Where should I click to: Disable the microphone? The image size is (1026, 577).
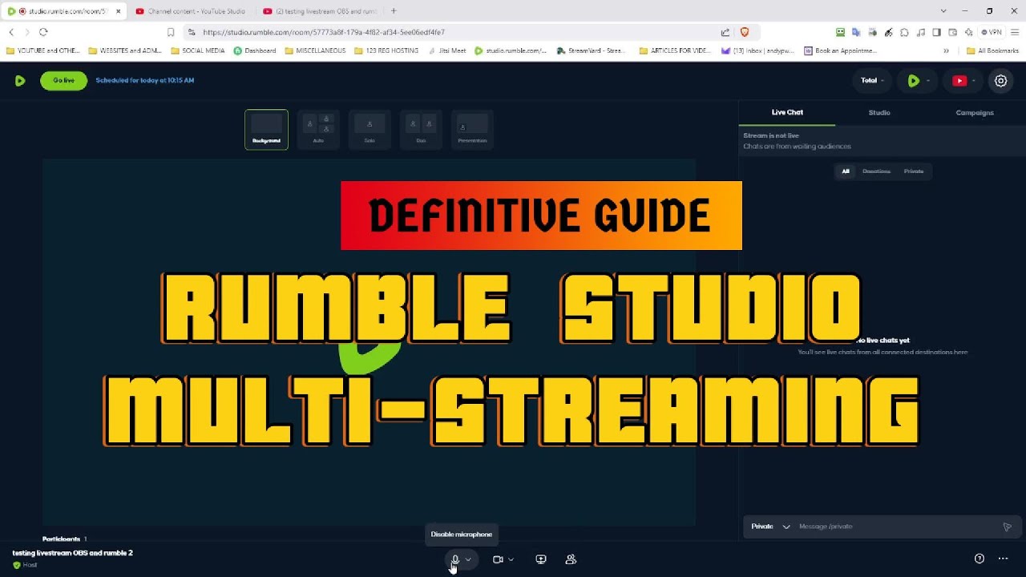click(x=454, y=559)
